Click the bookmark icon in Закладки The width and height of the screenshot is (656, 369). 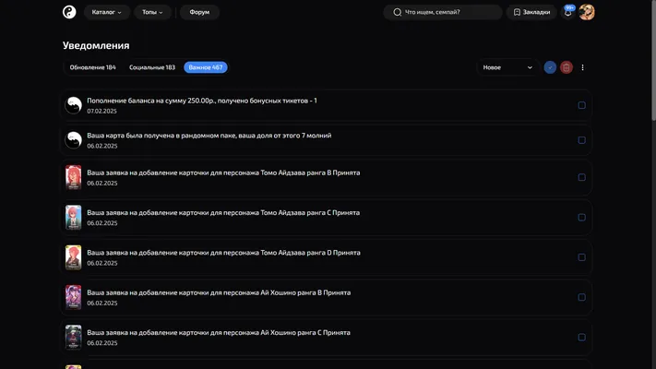[517, 12]
